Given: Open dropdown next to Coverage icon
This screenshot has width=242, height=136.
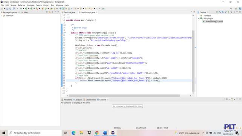Looking at the screenshot, I should click(x=34, y=9).
